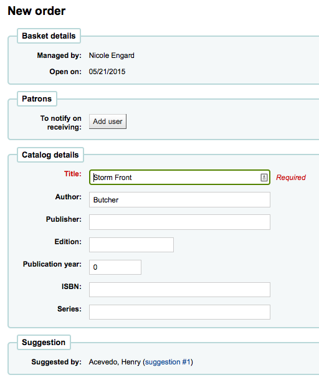Click the Author field label
The height and width of the screenshot is (380, 319).
point(69,197)
